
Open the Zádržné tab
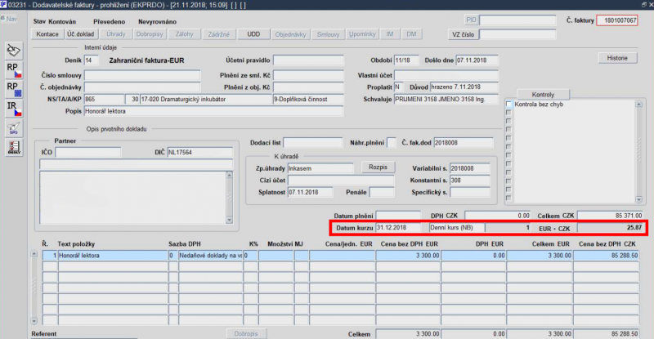coord(218,34)
